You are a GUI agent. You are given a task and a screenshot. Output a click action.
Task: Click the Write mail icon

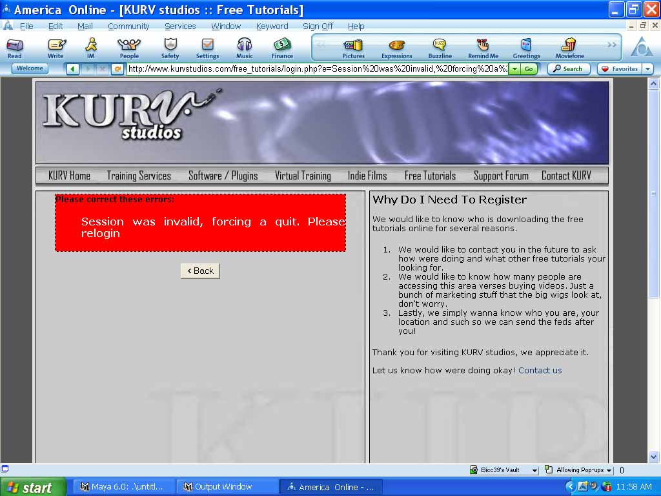point(56,47)
